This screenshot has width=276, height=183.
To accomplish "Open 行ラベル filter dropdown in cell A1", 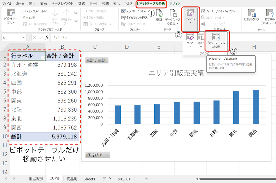I will click(43, 58).
